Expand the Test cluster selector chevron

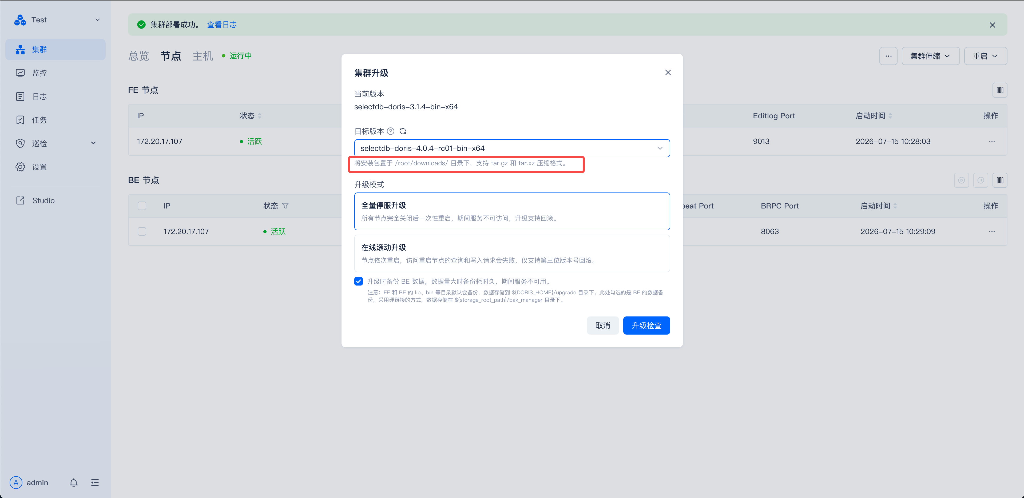pos(97,20)
